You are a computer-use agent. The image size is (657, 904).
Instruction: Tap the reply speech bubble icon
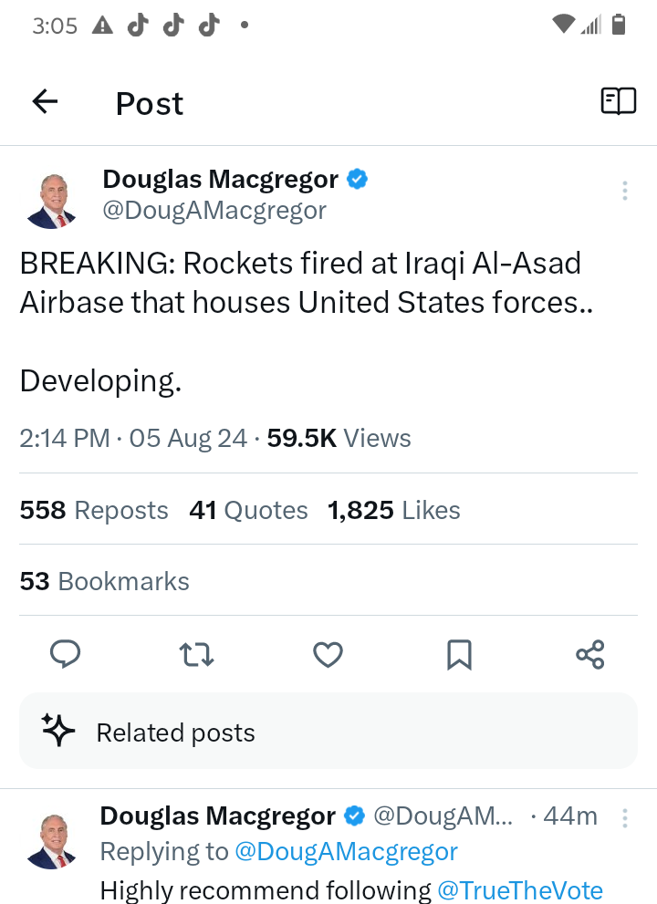click(x=65, y=654)
